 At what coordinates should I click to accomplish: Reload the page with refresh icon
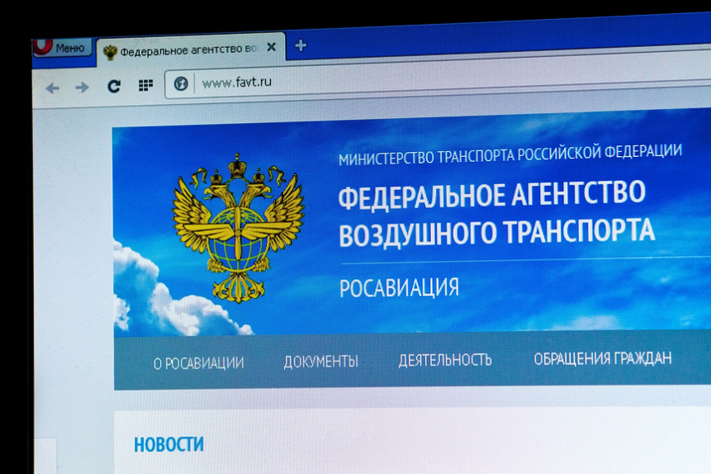pos(114,86)
